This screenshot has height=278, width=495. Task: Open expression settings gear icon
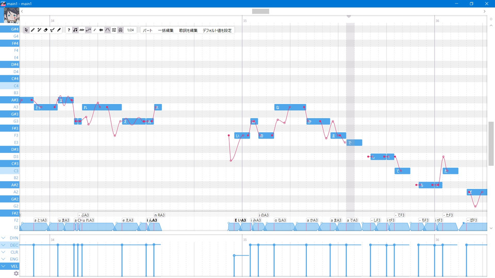pos(16,273)
